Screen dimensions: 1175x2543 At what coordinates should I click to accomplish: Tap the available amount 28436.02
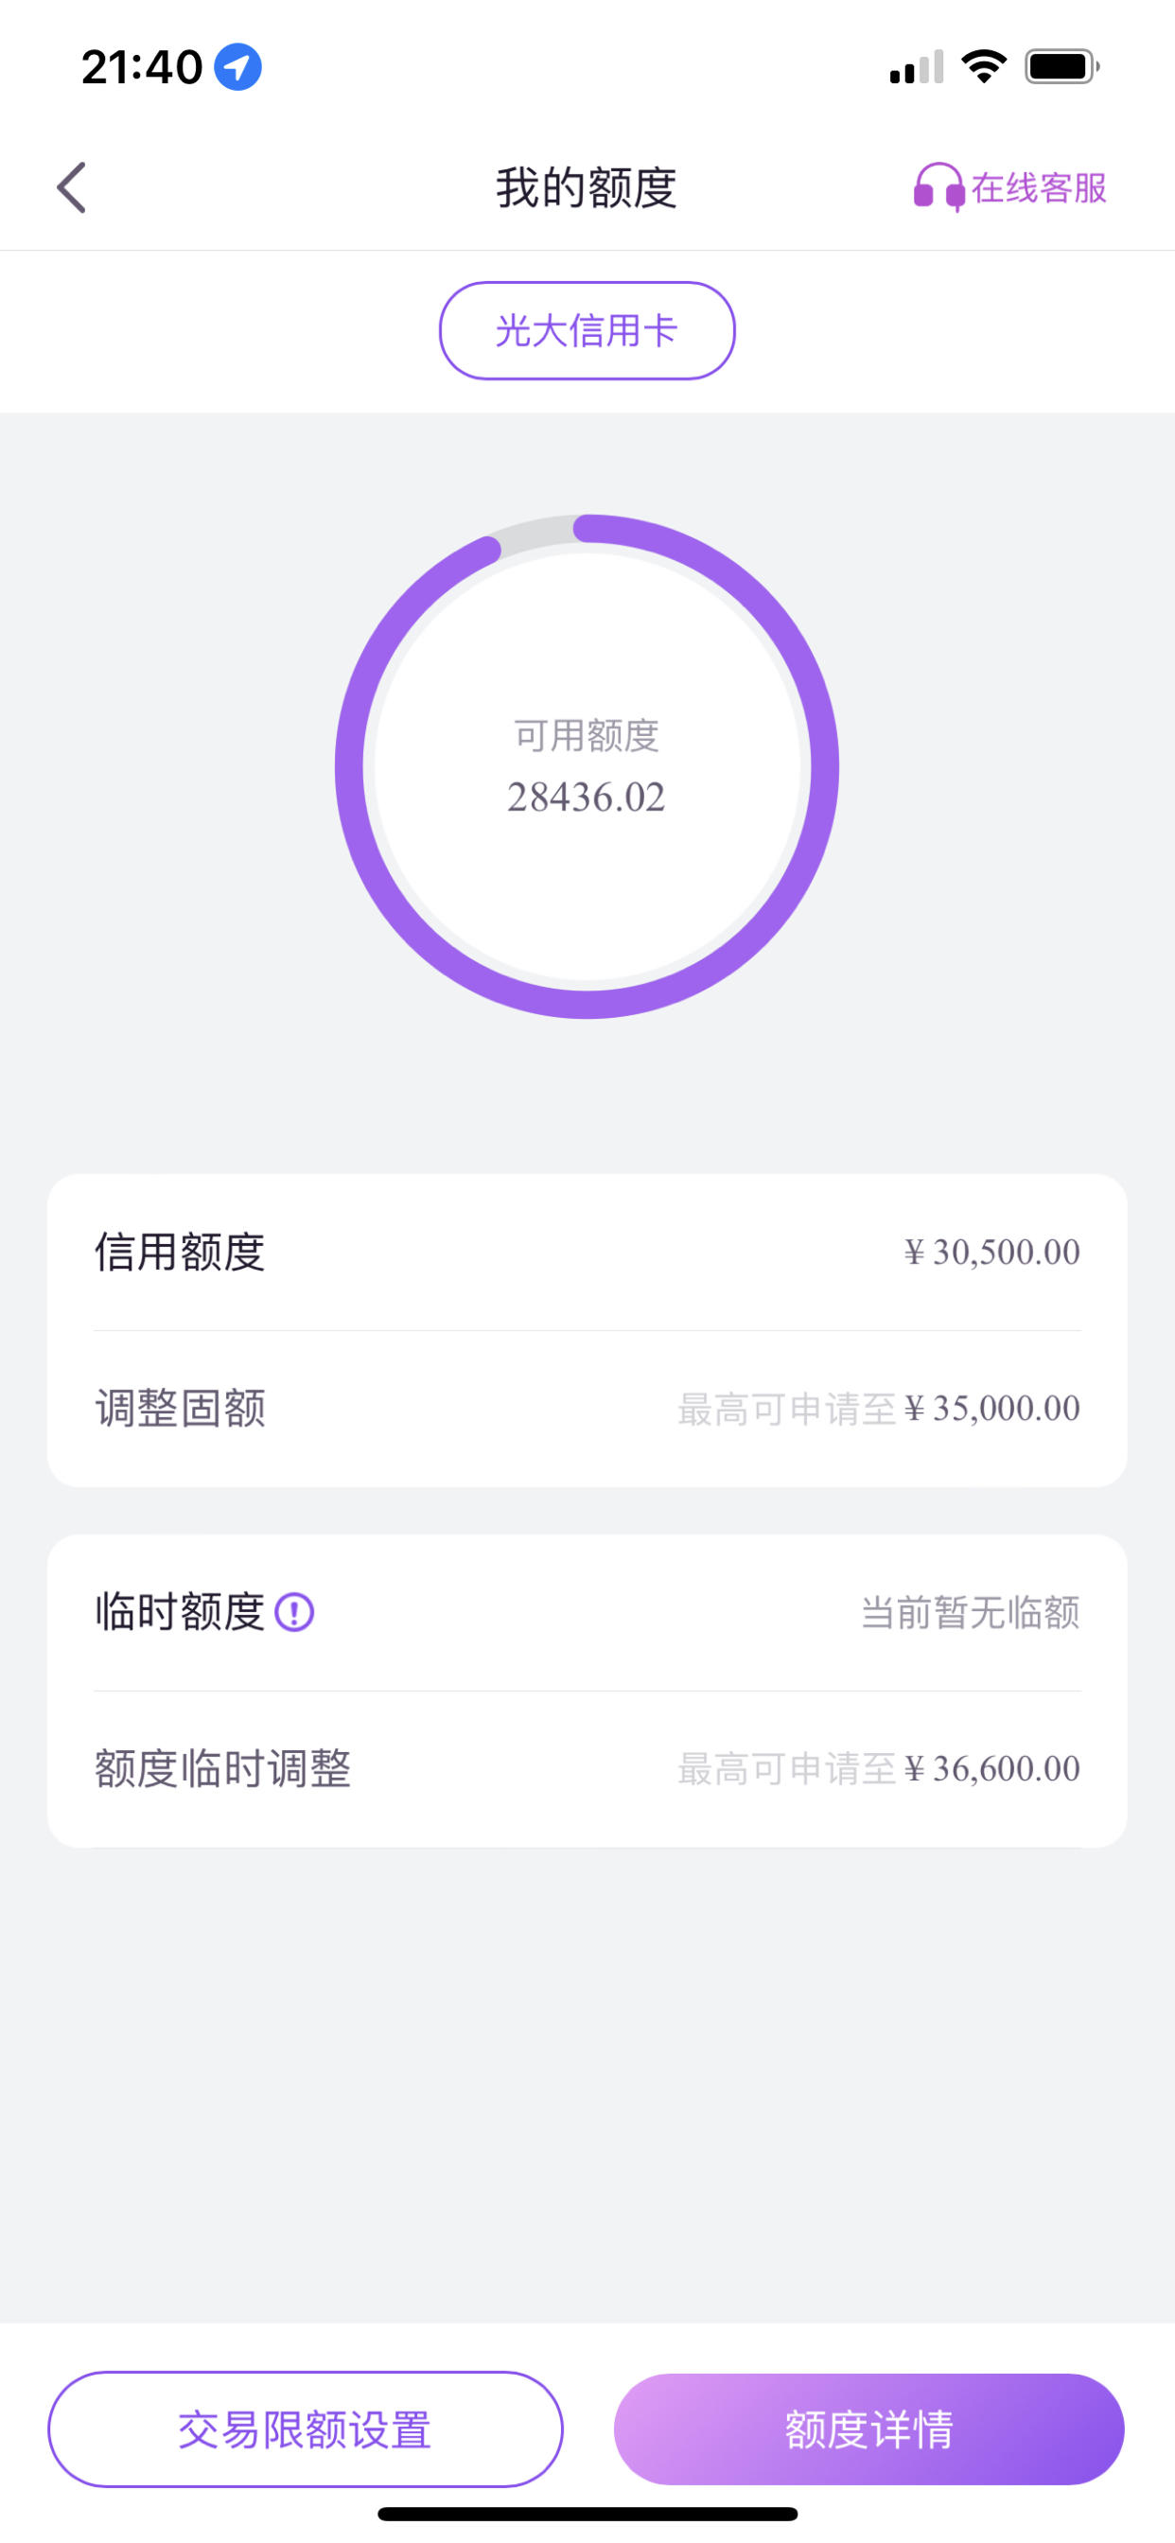click(587, 798)
